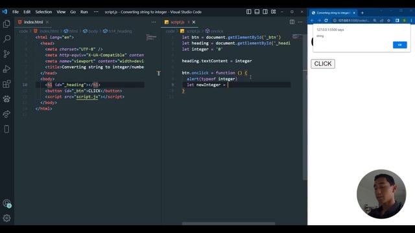The image size is (415, 233).
Task: Open More Actions for the right editor group
Action: pyautogui.click(x=300, y=22)
